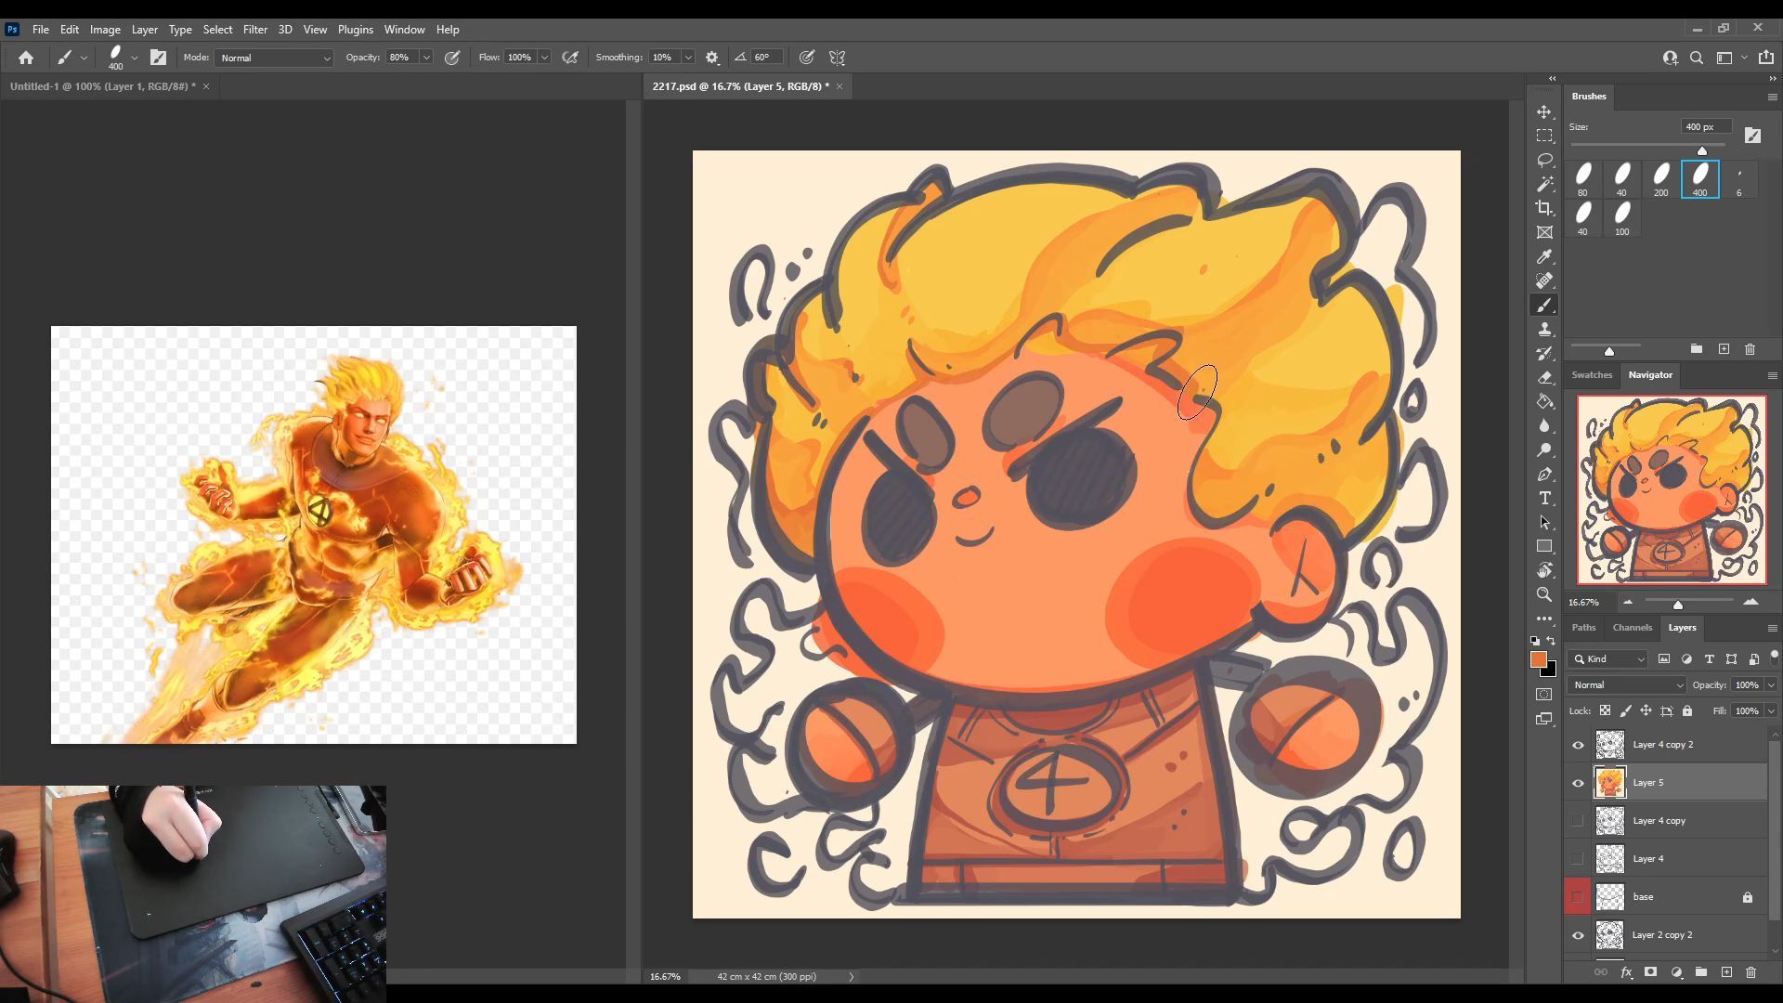The image size is (1783, 1003).
Task: Open the Plugins menu
Action: (356, 30)
